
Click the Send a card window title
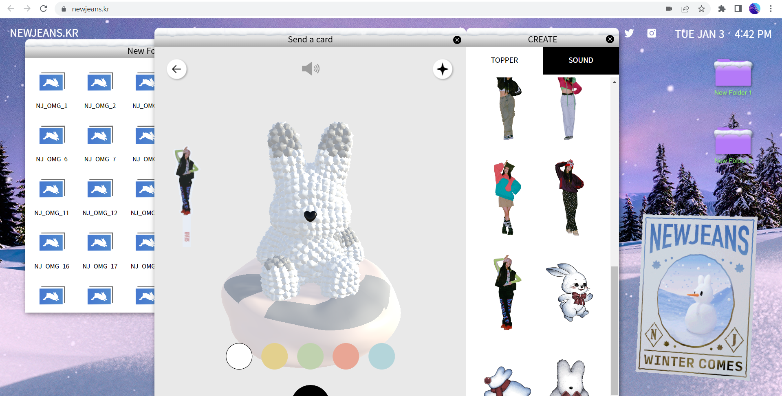pyautogui.click(x=310, y=40)
